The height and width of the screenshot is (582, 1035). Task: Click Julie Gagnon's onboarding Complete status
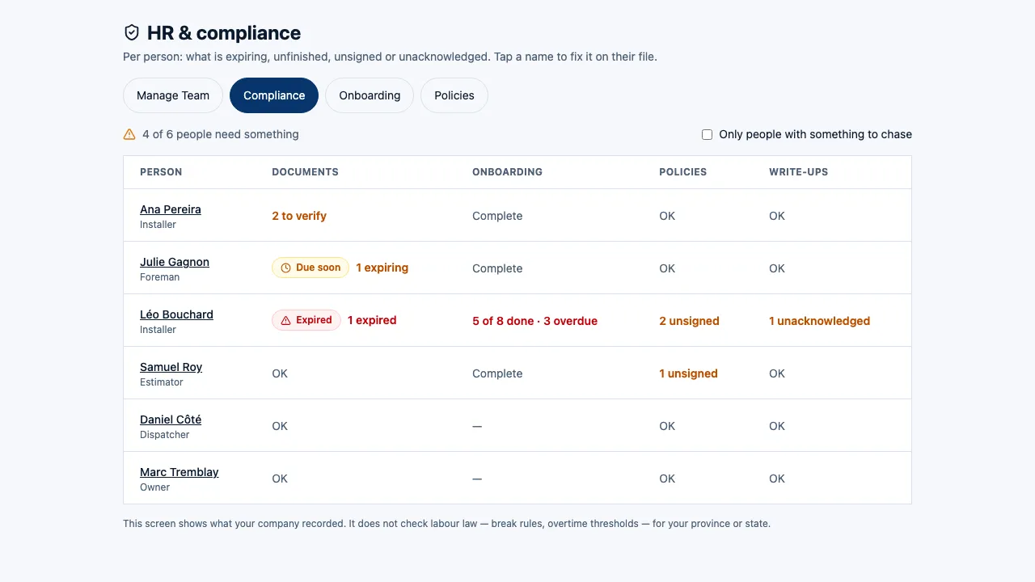pos(497,268)
